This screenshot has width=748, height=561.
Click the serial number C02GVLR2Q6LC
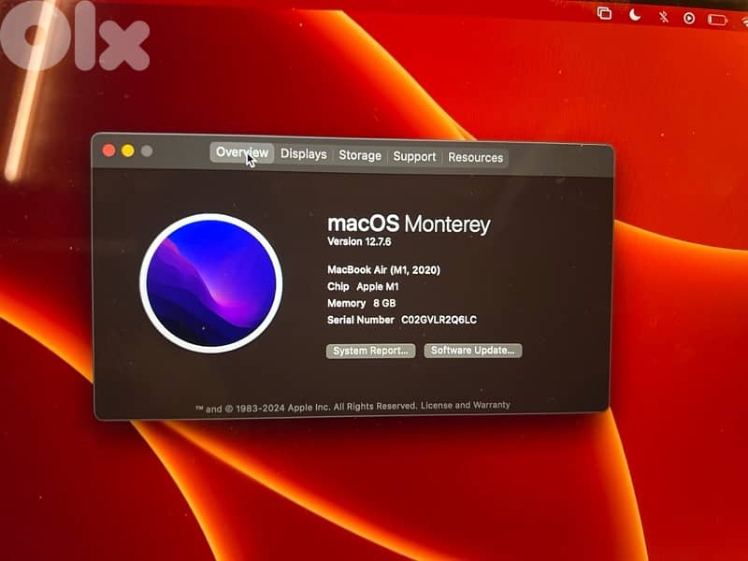[439, 320]
